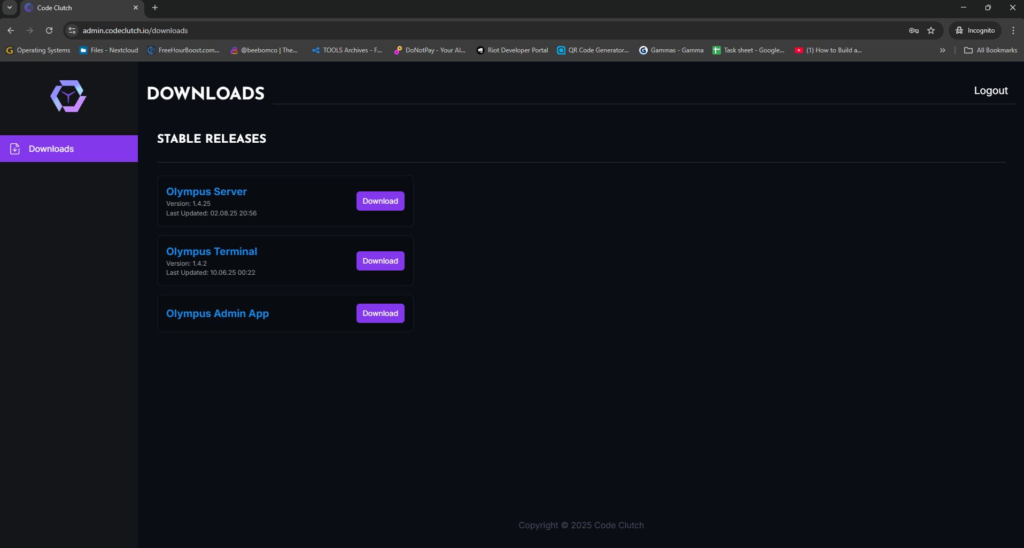
Task: Bookmark this page using the star icon
Action: coord(932,30)
